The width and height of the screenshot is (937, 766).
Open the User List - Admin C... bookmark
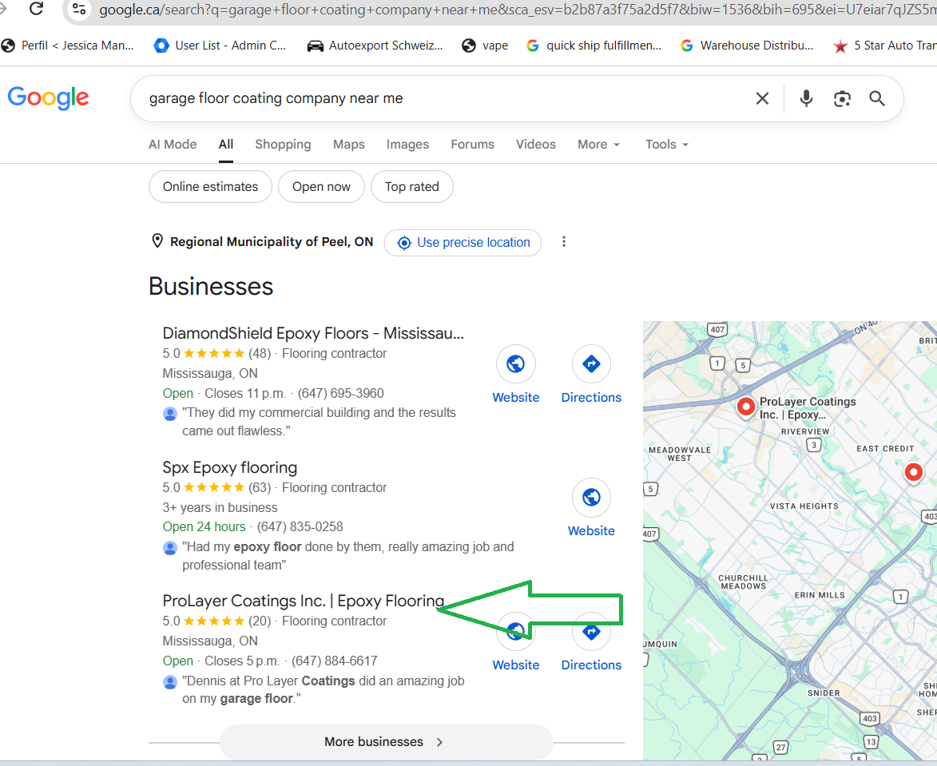tap(220, 46)
